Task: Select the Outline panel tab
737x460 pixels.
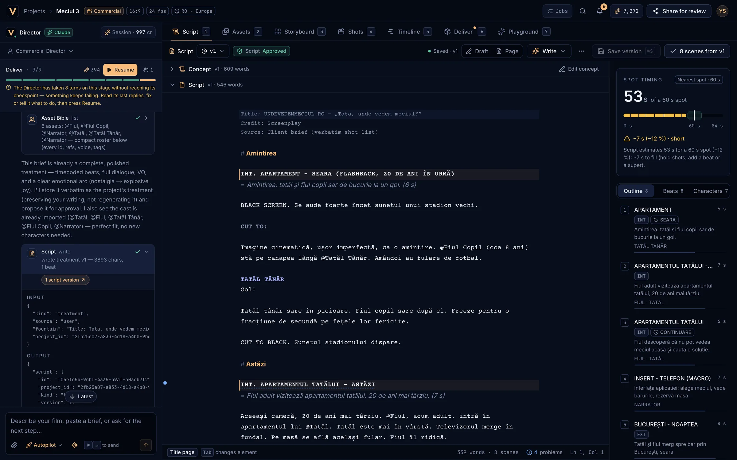Action: pos(636,191)
